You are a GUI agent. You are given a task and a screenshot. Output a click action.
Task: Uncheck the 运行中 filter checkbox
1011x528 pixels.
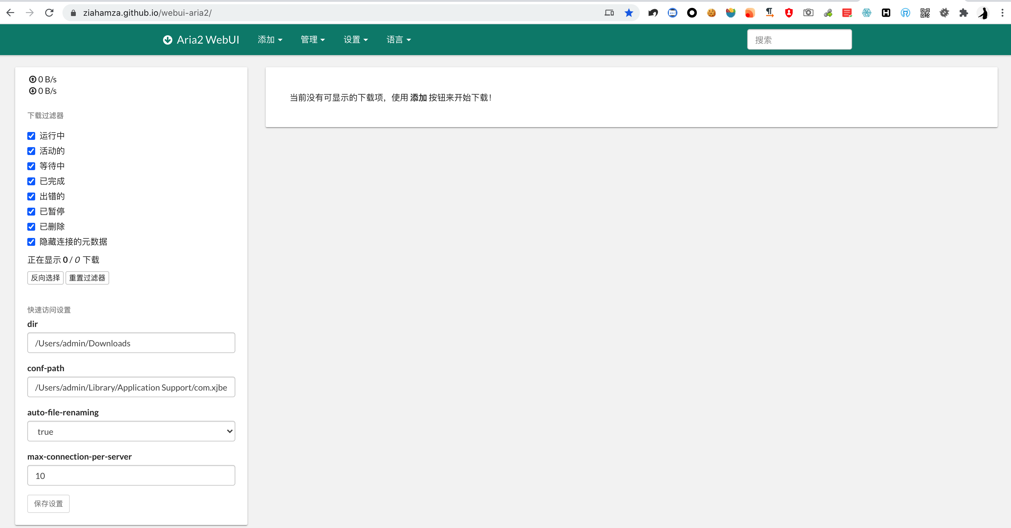(x=32, y=136)
